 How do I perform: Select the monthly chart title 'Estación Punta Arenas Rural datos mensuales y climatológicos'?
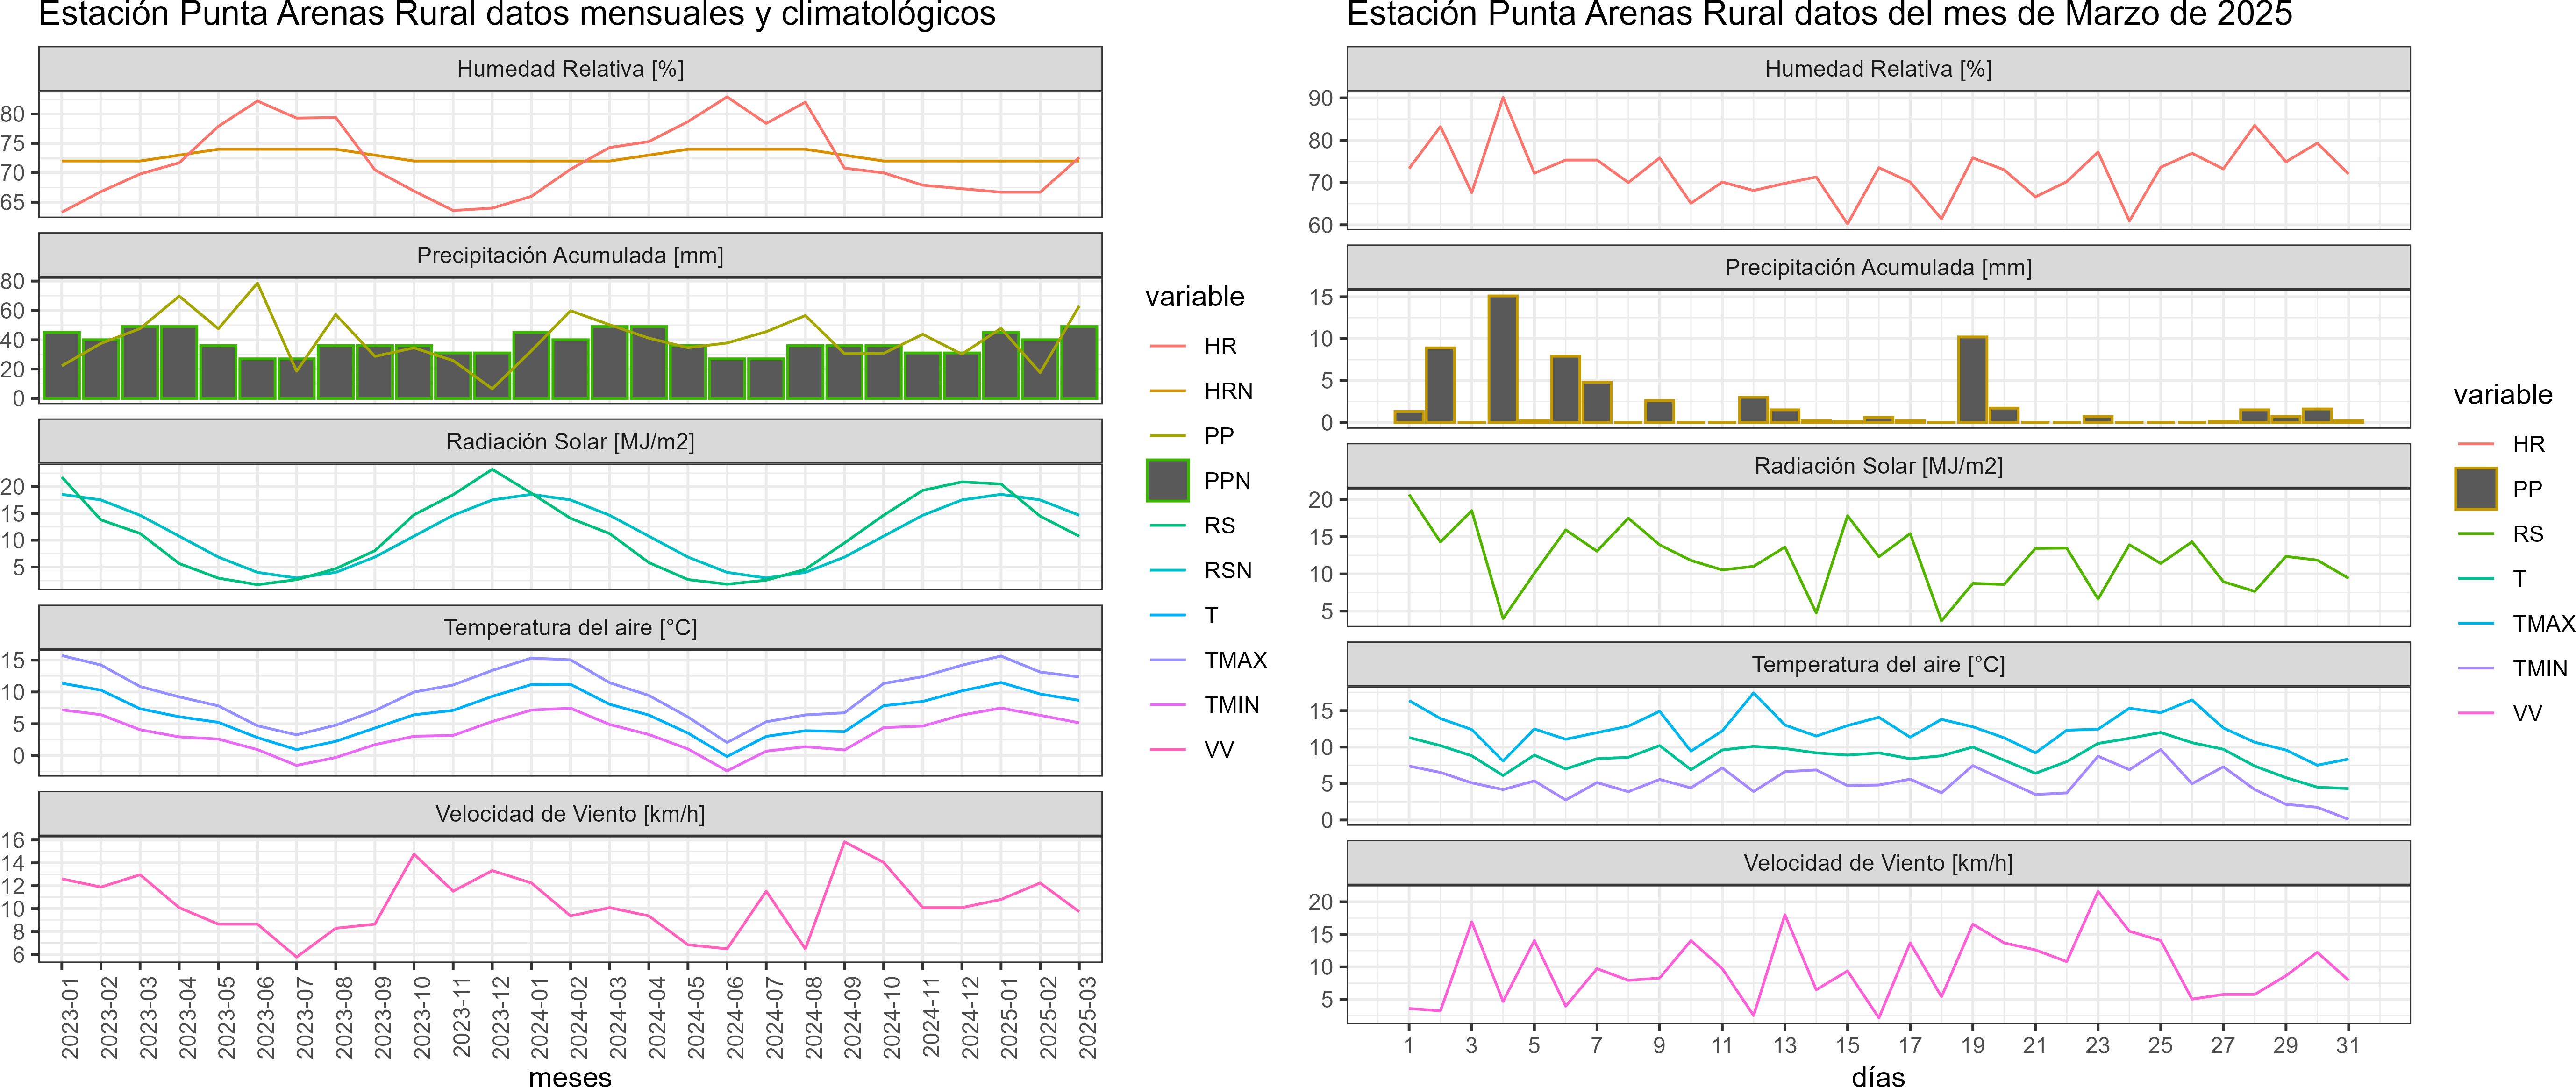pyautogui.click(x=517, y=14)
